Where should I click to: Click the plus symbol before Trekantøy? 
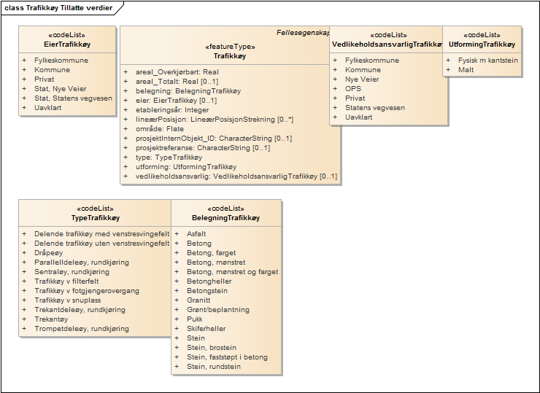click(24, 319)
